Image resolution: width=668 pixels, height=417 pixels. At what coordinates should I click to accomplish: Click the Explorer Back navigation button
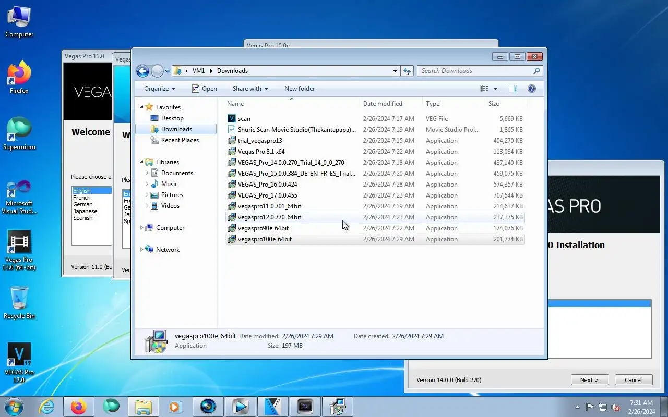point(142,71)
